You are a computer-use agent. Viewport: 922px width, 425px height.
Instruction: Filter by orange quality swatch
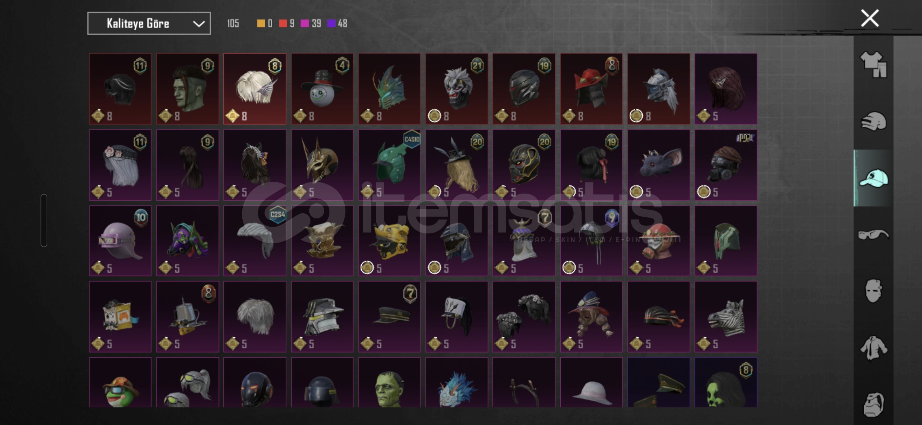261,24
